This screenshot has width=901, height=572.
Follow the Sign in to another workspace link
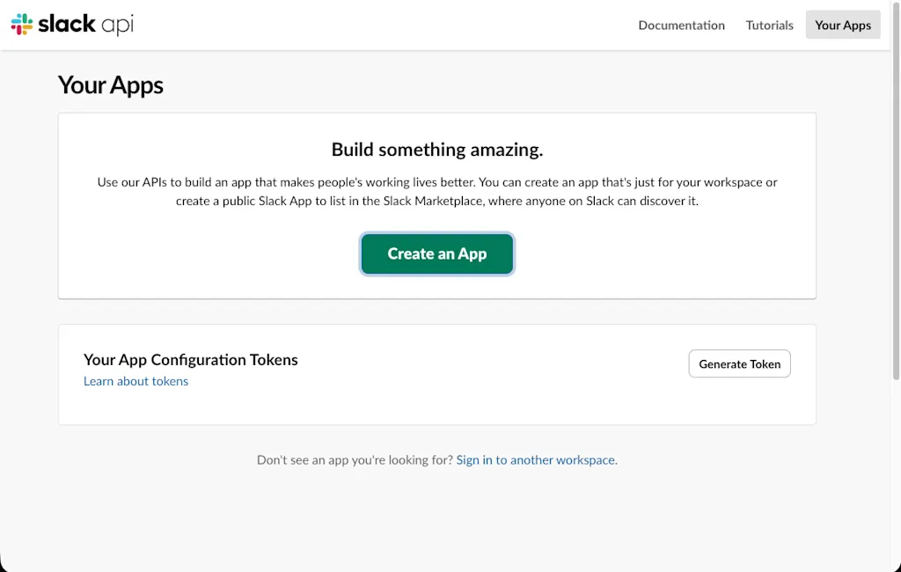click(536, 460)
